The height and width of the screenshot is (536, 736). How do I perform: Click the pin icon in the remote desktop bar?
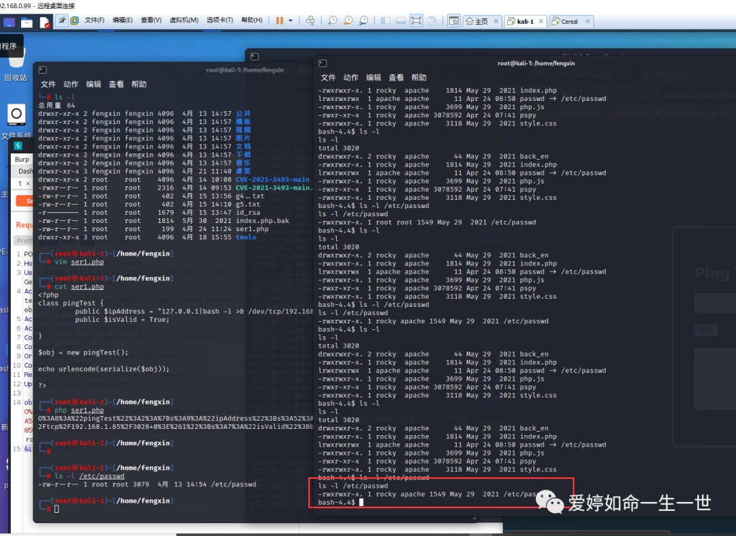62,20
